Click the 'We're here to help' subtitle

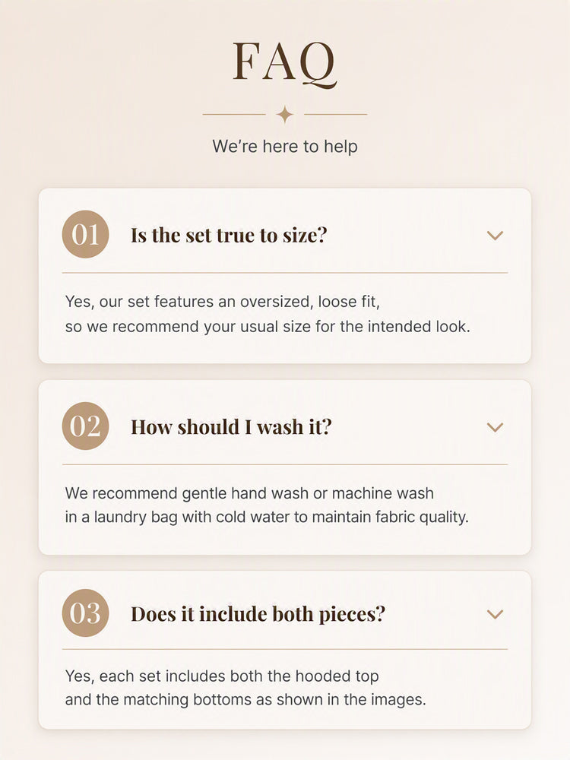[x=285, y=147]
